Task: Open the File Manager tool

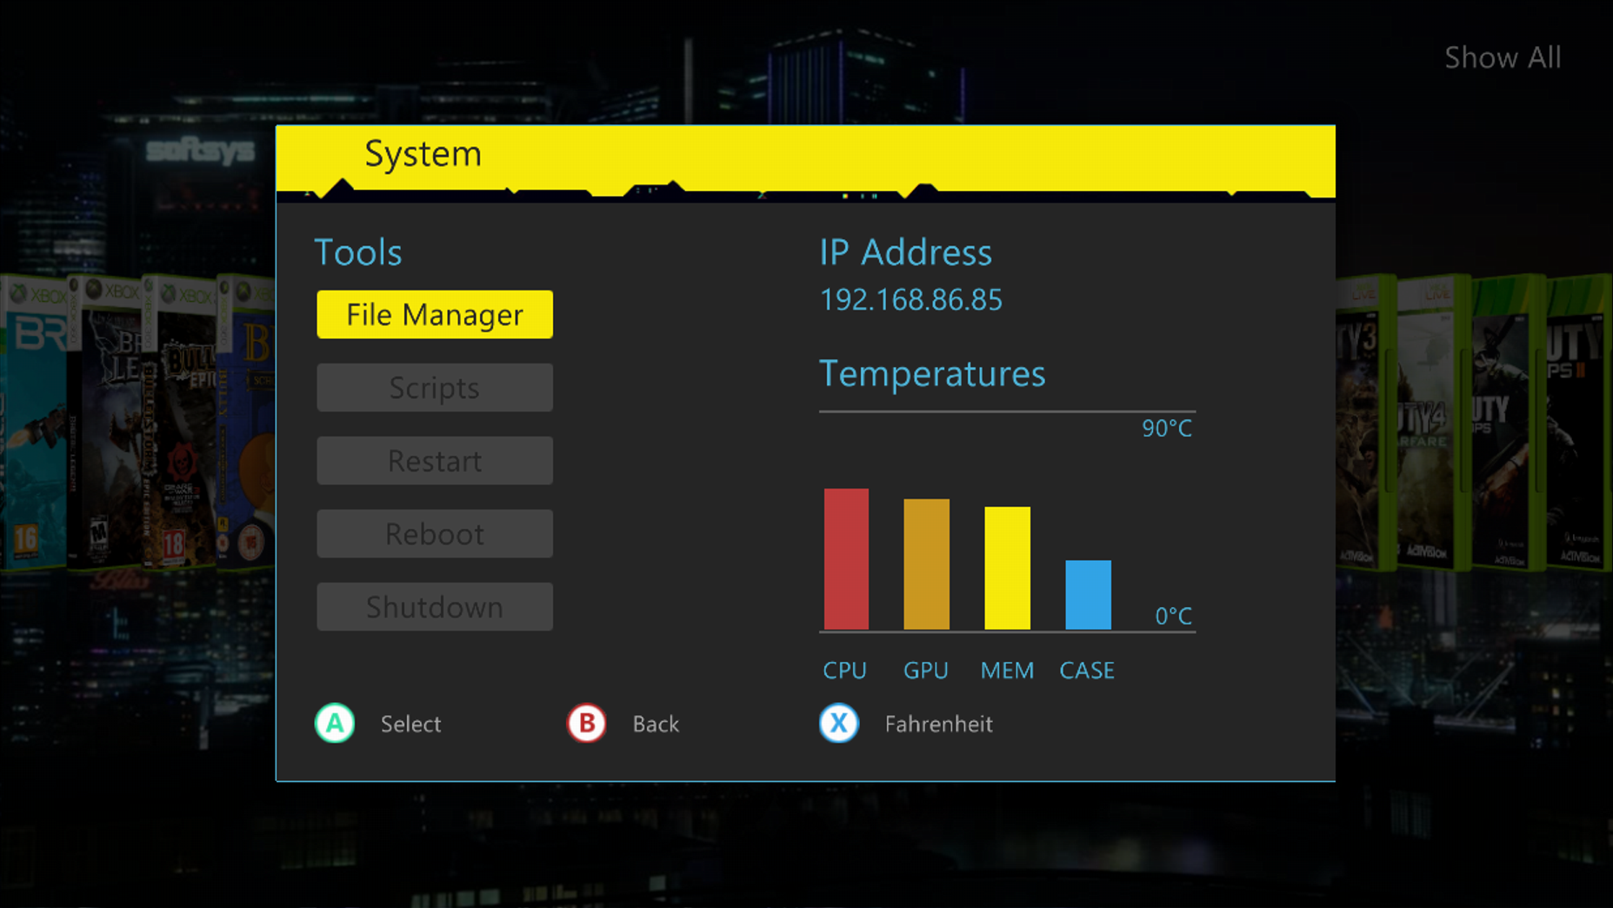Action: pyautogui.click(x=435, y=314)
